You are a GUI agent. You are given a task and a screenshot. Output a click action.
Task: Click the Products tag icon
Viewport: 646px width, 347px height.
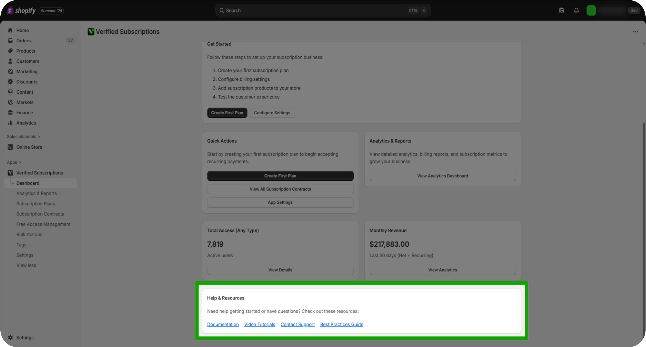10,51
